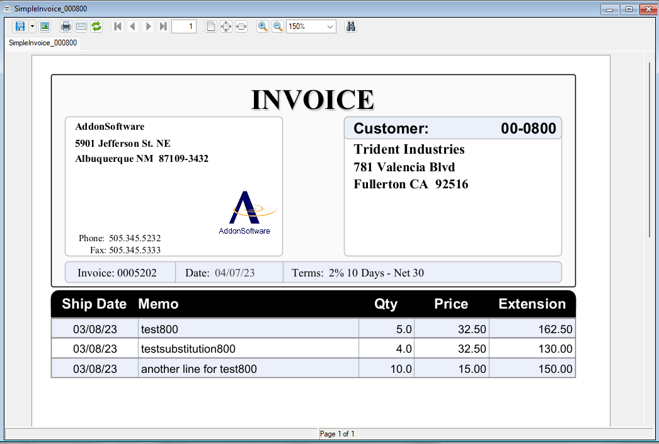Click Albuquerque NM 87109-3432 line
This screenshot has width=659, height=444.
(142, 158)
